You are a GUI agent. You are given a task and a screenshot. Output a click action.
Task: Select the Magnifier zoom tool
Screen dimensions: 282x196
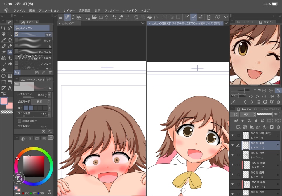tap(10, 34)
